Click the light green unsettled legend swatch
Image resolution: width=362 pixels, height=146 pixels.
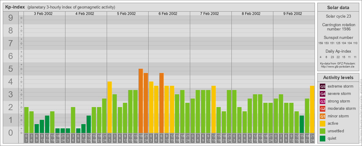pyautogui.click(x=323, y=131)
